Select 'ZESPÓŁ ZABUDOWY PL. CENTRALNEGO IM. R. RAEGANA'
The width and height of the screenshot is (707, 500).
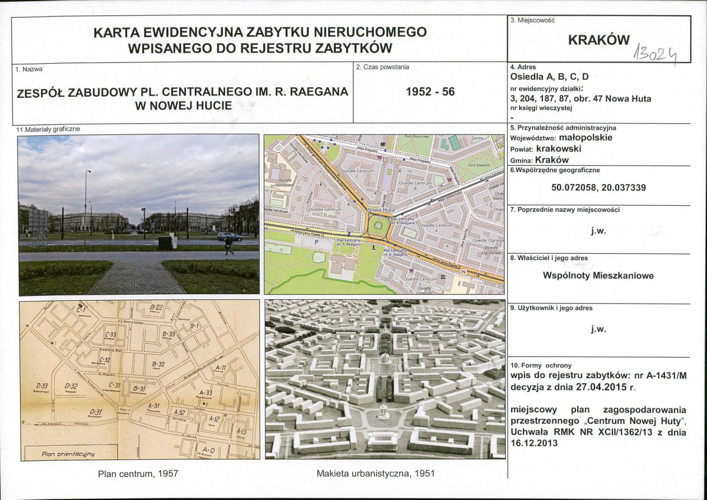(182, 93)
